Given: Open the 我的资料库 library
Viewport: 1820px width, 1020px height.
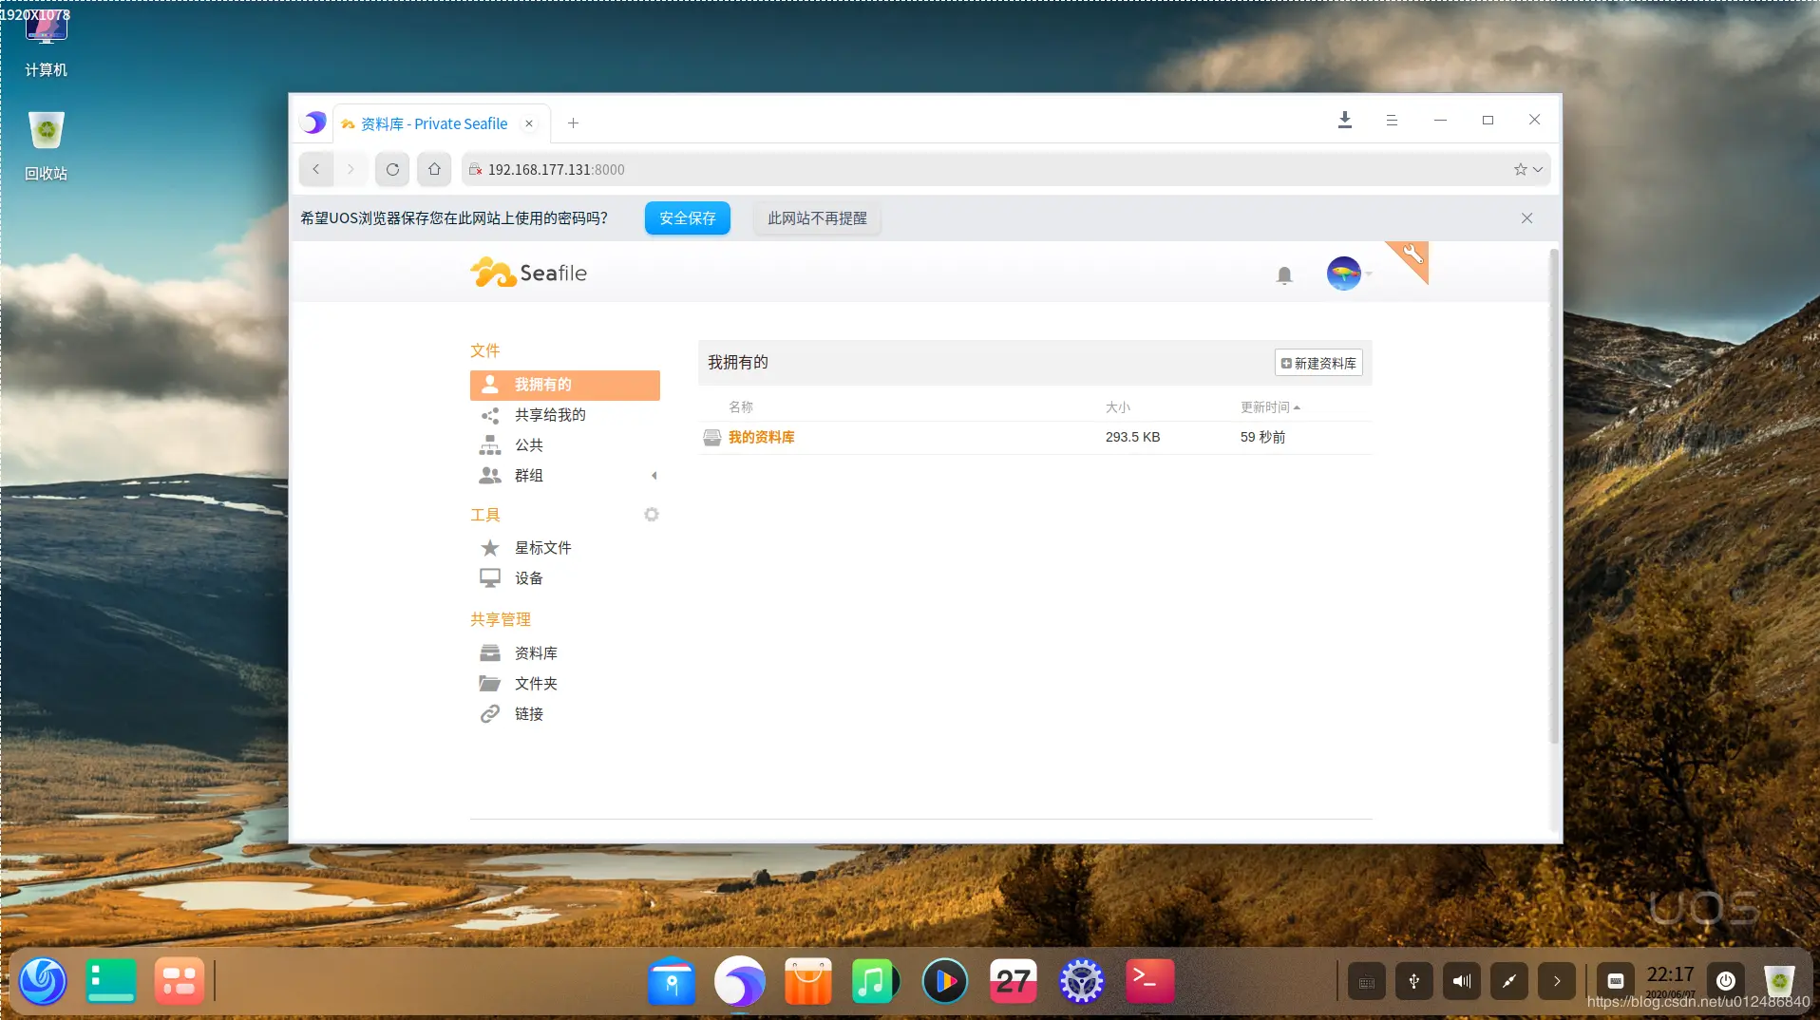Looking at the screenshot, I should [x=762, y=437].
